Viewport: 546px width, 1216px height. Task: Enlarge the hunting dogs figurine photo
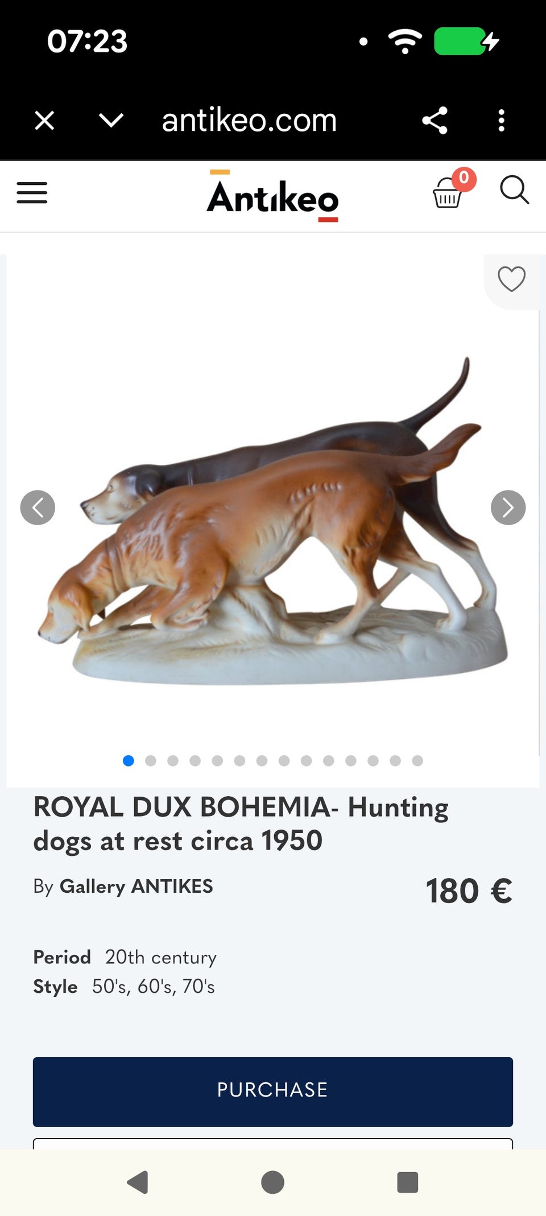[x=273, y=521]
